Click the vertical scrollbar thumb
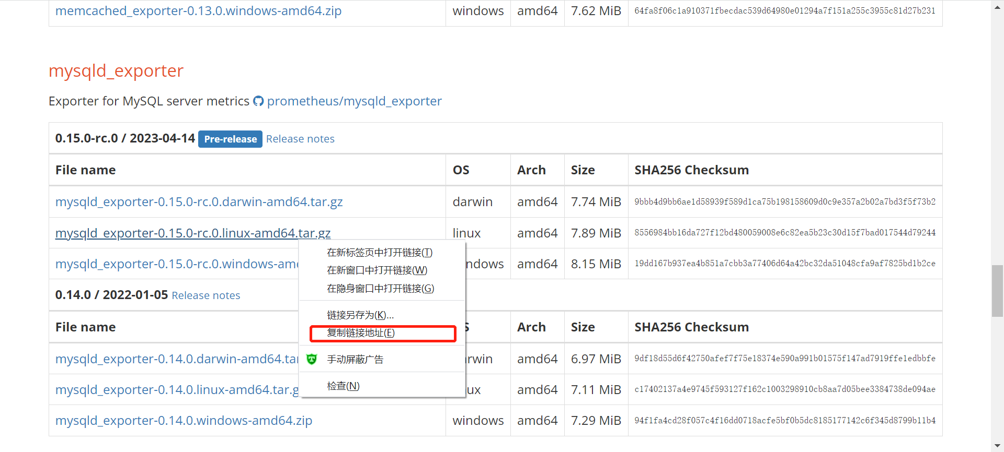This screenshot has width=1004, height=452. click(997, 291)
